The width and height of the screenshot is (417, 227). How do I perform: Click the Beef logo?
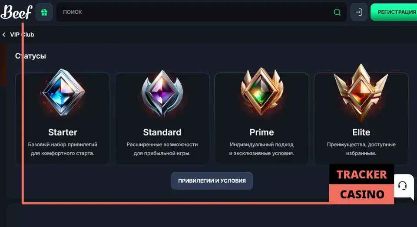[17, 12]
